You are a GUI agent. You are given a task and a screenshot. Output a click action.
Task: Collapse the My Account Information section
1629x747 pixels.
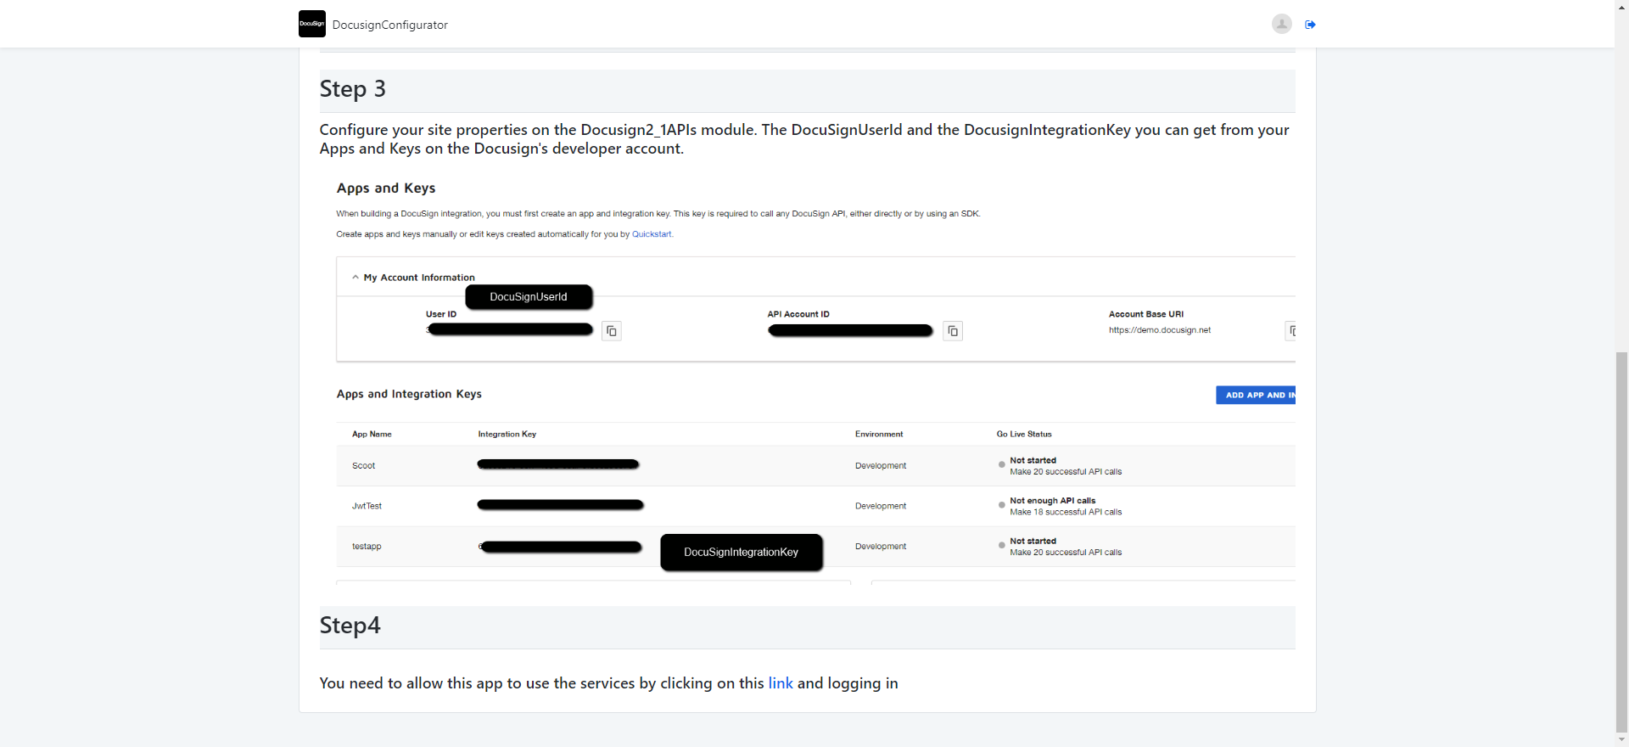pyautogui.click(x=355, y=277)
